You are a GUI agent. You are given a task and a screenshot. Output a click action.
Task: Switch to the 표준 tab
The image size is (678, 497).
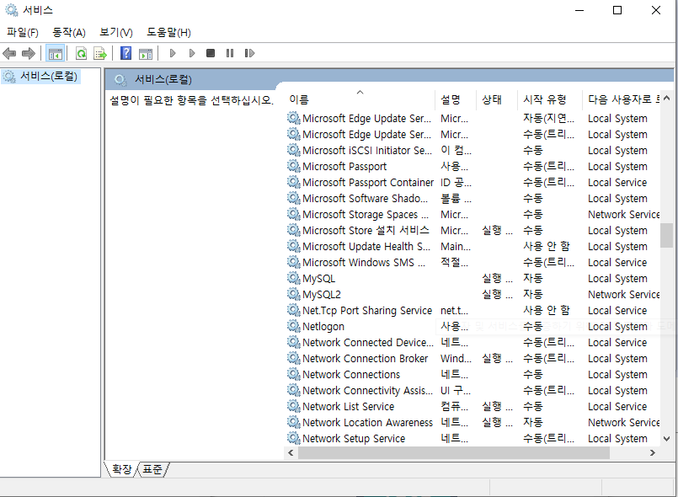point(152,469)
